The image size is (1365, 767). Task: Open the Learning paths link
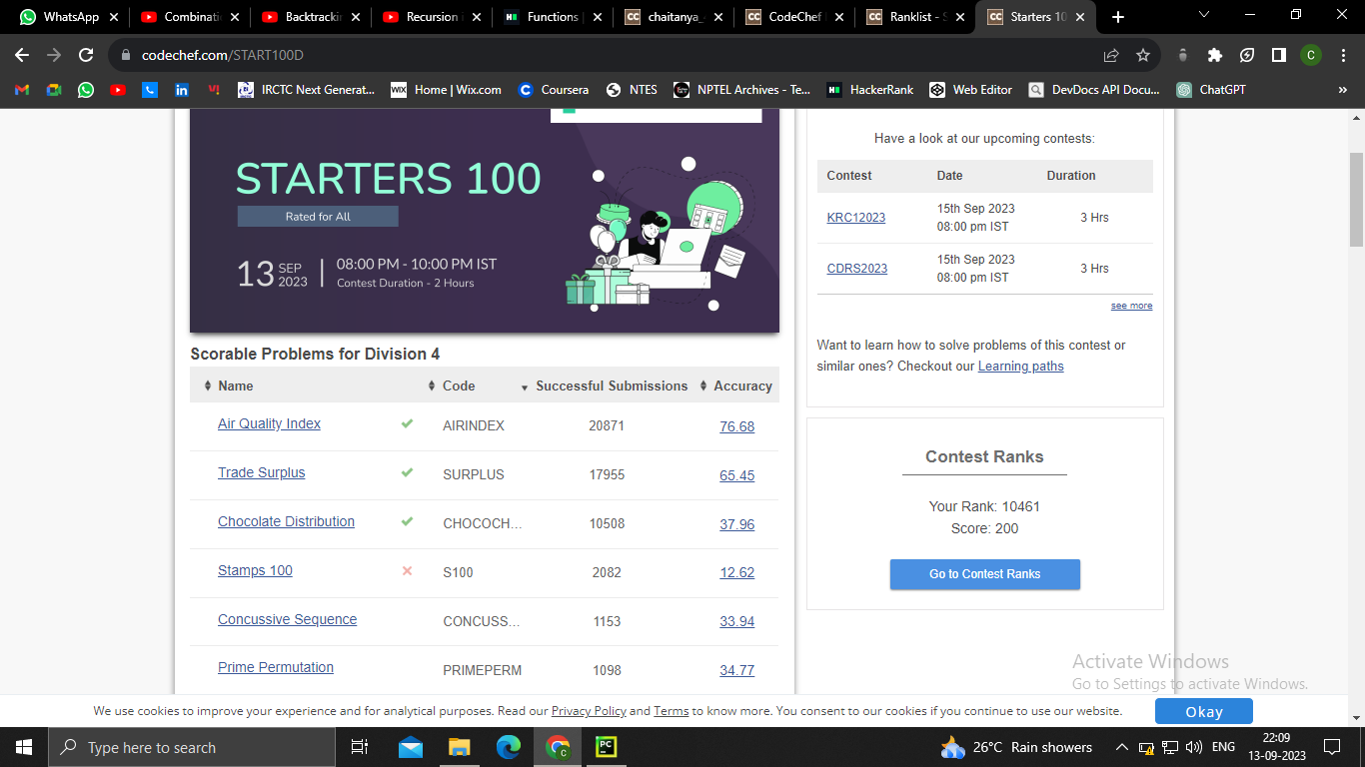coord(1020,367)
